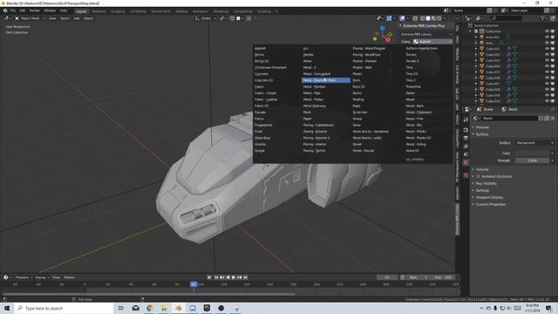Hide Collection using its eye icon
The width and height of the screenshot is (558, 314).
click(547, 31)
